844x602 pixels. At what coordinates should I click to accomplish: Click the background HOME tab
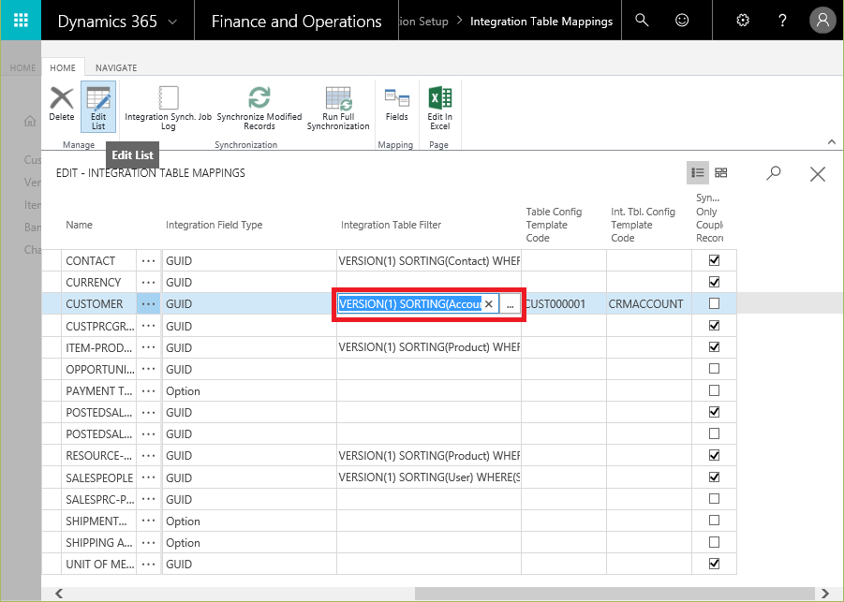point(22,67)
